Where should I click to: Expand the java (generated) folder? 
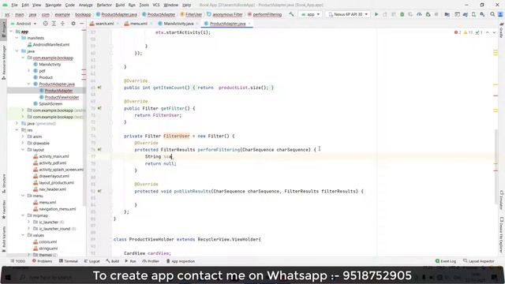coord(17,123)
